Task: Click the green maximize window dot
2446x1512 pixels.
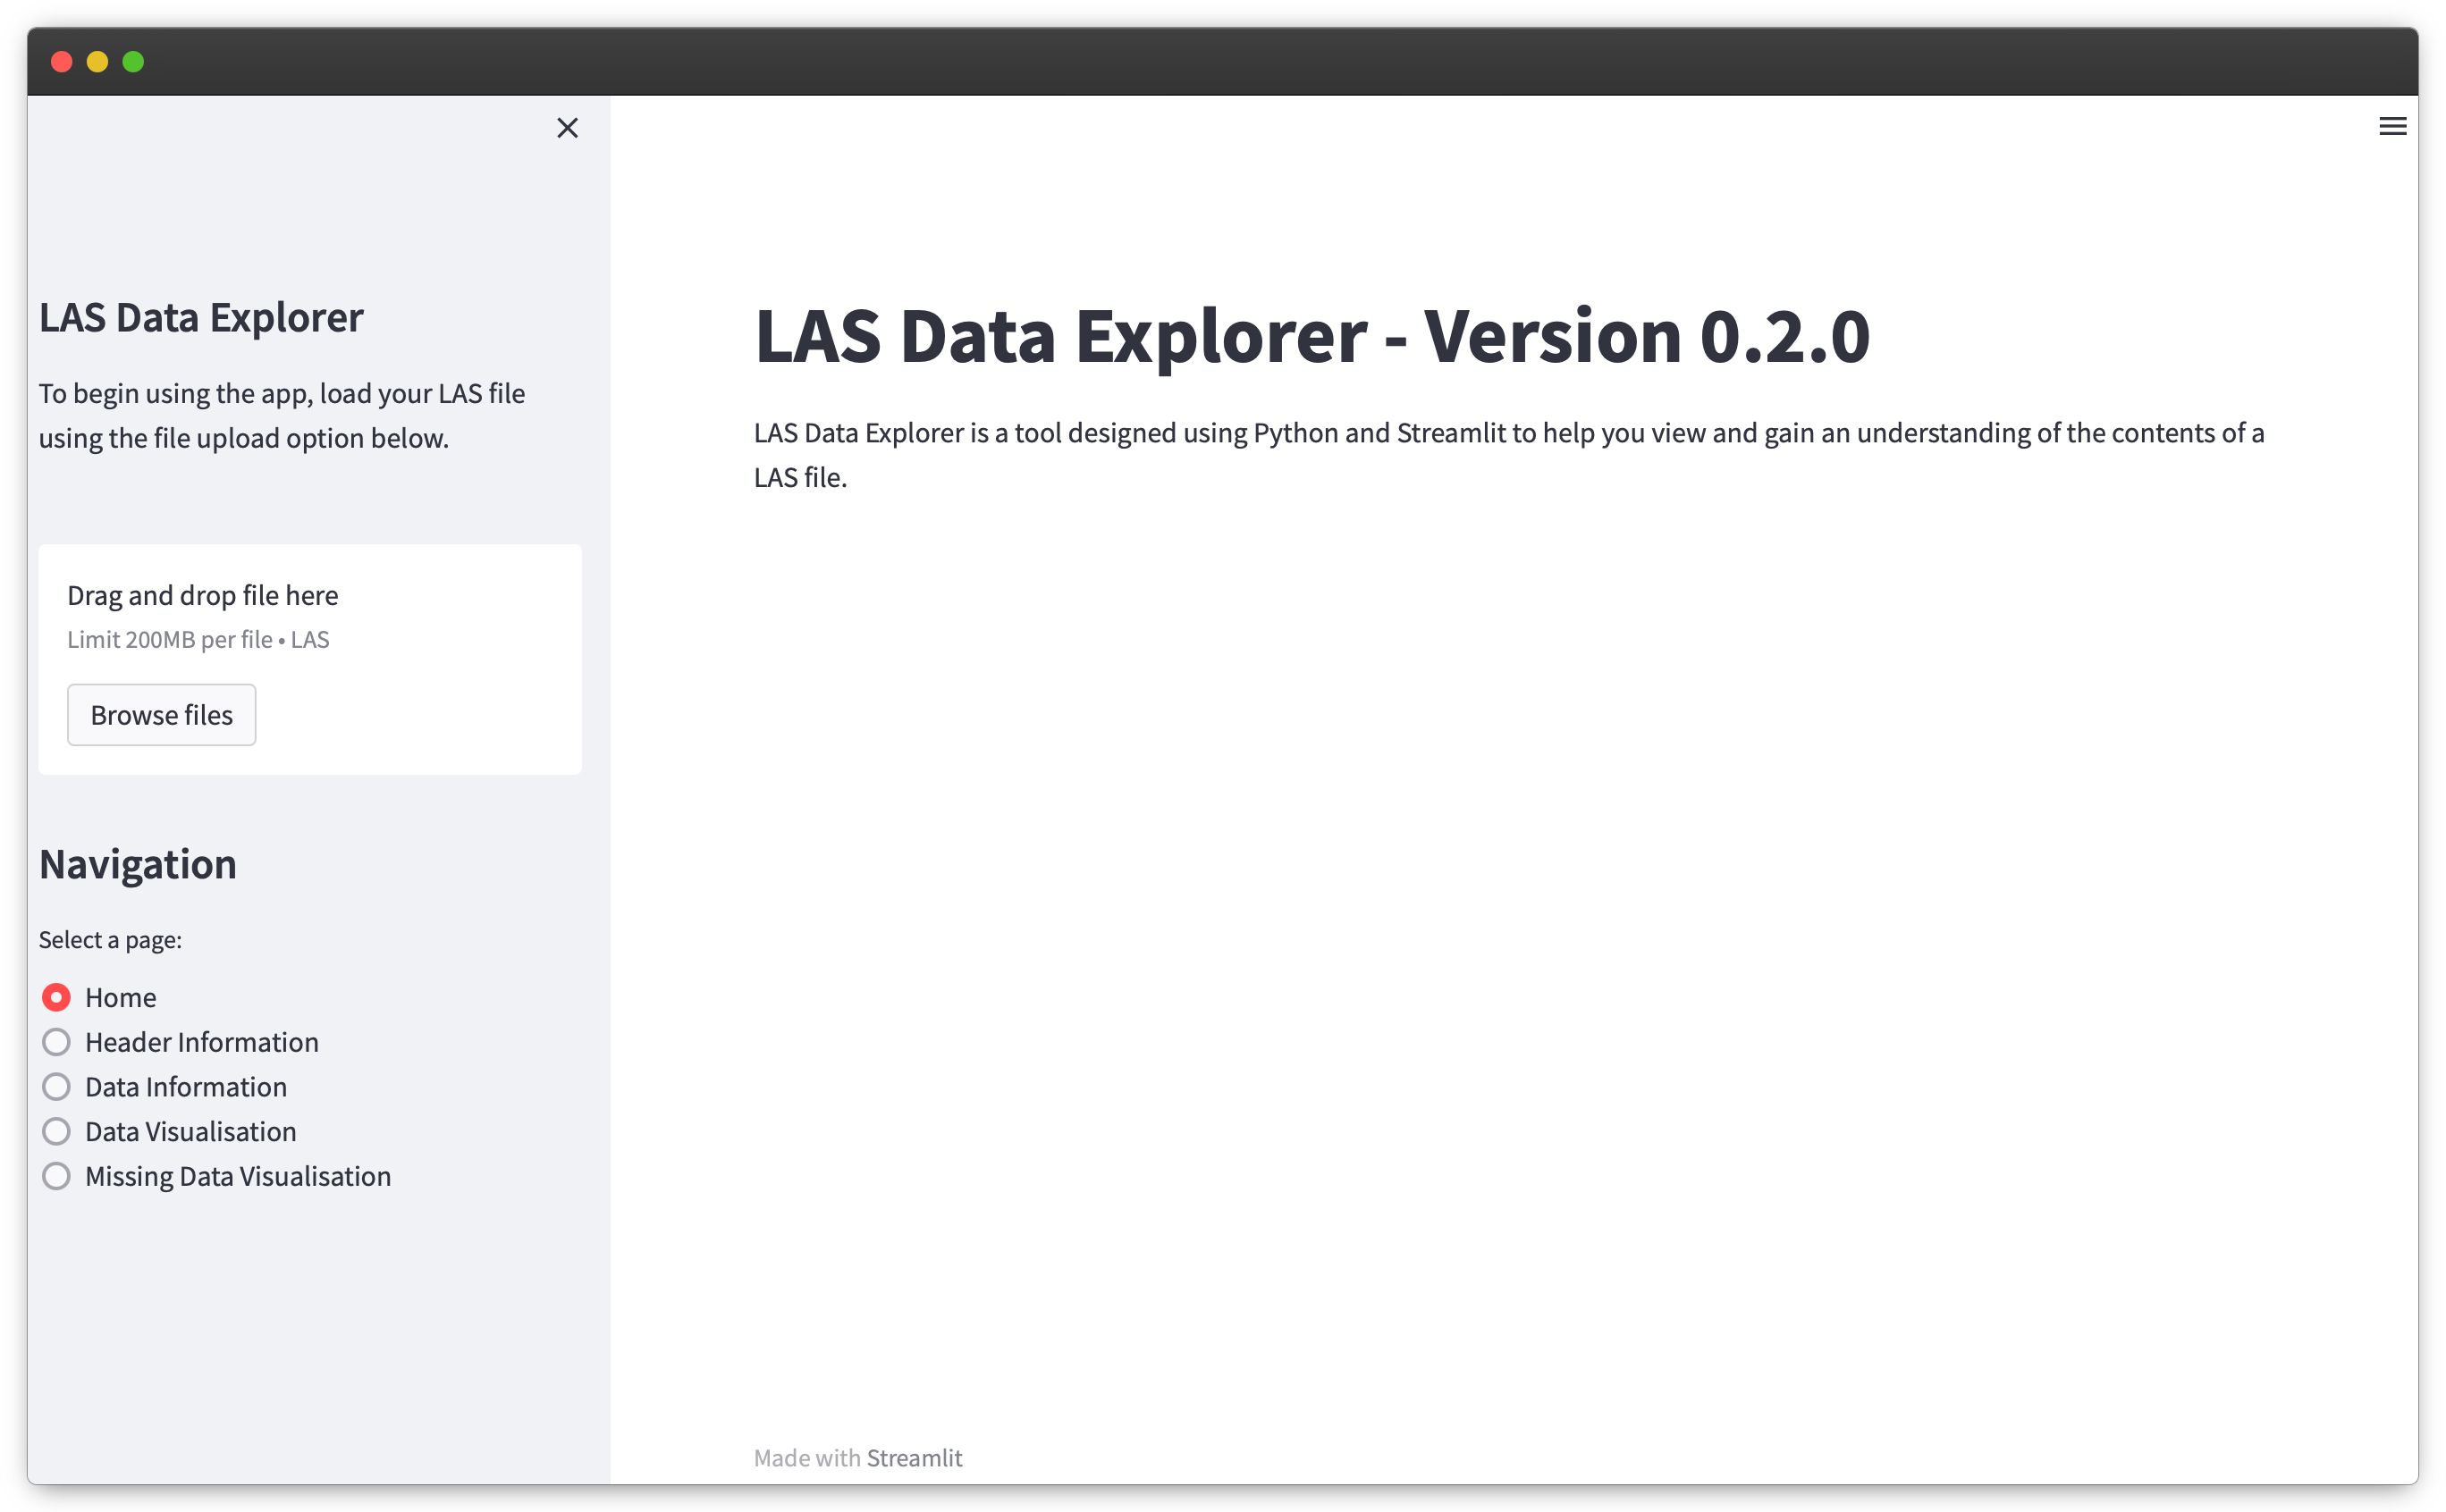Action: [x=133, y=62]
